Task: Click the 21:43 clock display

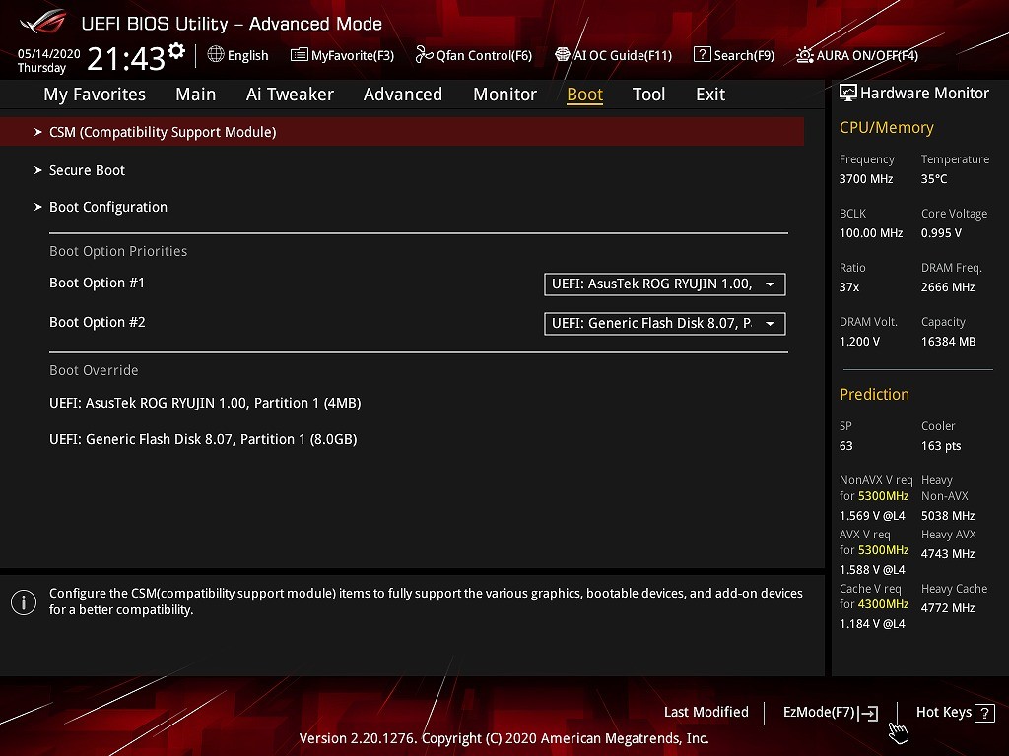Action: pyautogui.click(x=126, y=59)
